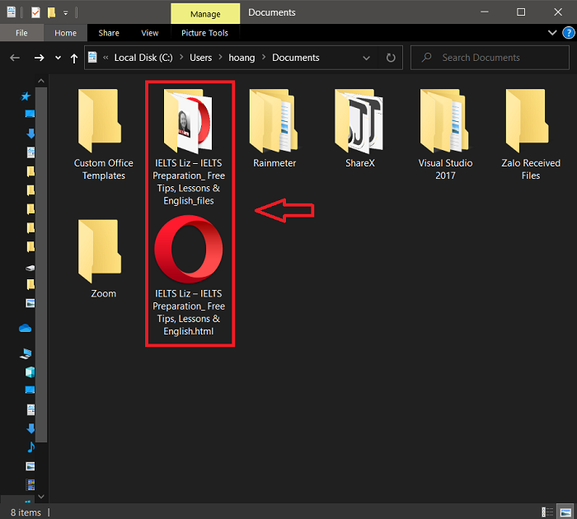Screen dimensions: 577x519
Task: Open the recent locations dropdown arrow
Action: pos(58,58)
